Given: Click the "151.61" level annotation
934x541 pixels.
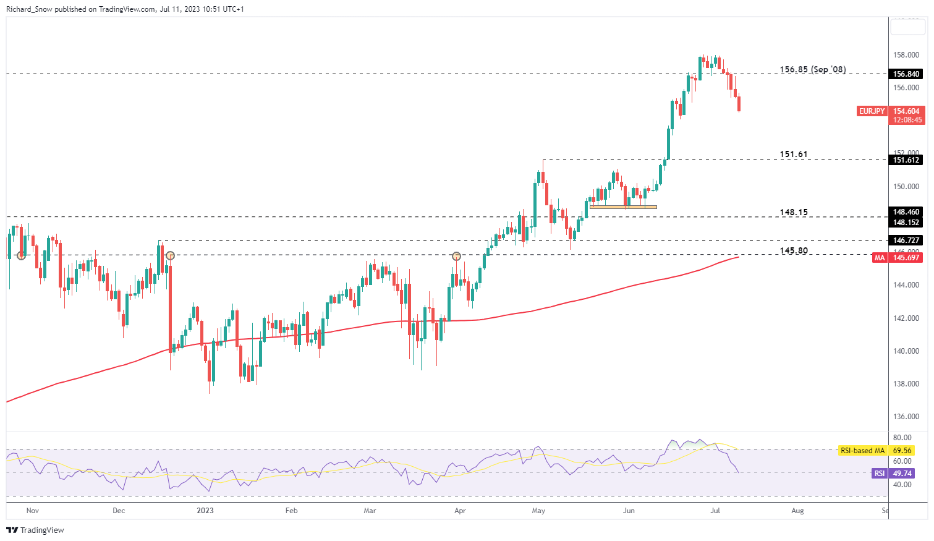Looking at the screenshot, I should [794, 155].
